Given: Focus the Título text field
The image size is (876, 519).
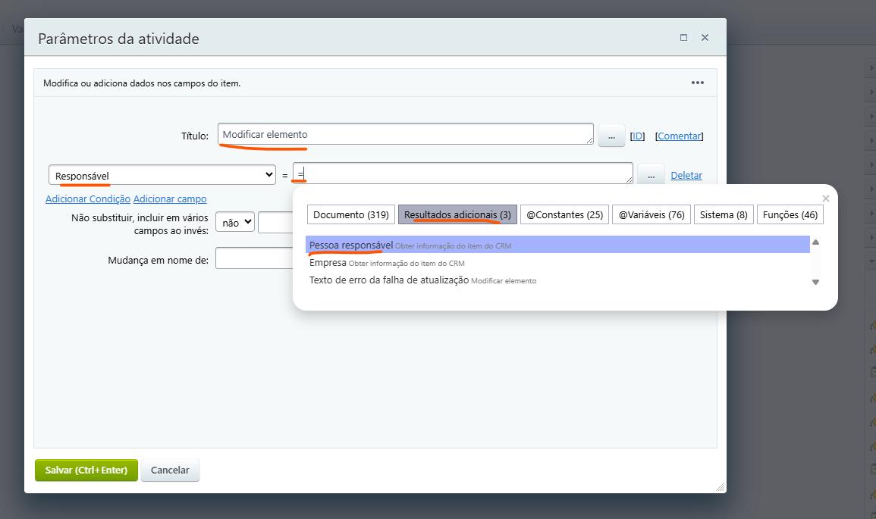Looking at the screenshot, I should [x=405, y=134].
